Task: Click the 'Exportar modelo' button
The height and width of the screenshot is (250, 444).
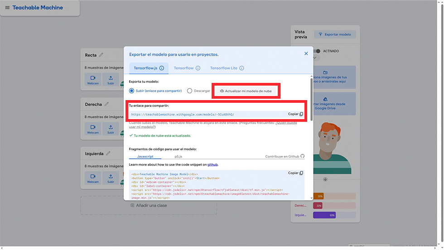Action: click(335, 34)
